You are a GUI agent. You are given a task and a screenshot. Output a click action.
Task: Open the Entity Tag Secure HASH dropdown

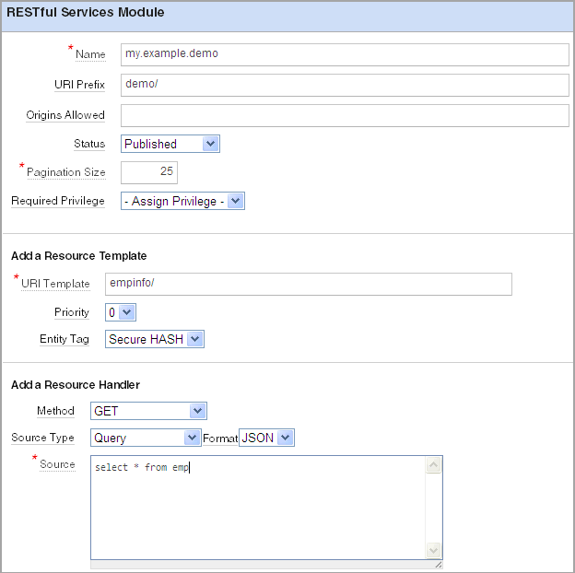[155, 339]
